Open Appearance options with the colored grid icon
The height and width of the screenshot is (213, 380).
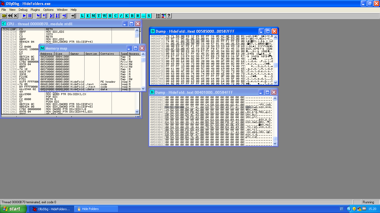163,16
